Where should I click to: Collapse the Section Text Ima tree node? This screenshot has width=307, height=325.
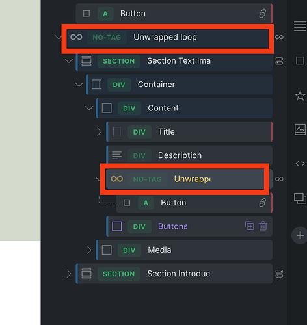click(x=69, y=61)
